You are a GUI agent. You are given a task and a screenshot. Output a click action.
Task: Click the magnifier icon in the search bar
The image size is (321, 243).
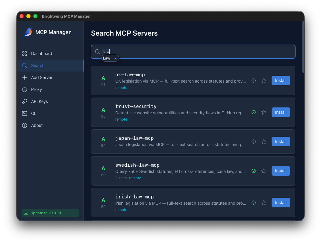[x=98, y=51]
